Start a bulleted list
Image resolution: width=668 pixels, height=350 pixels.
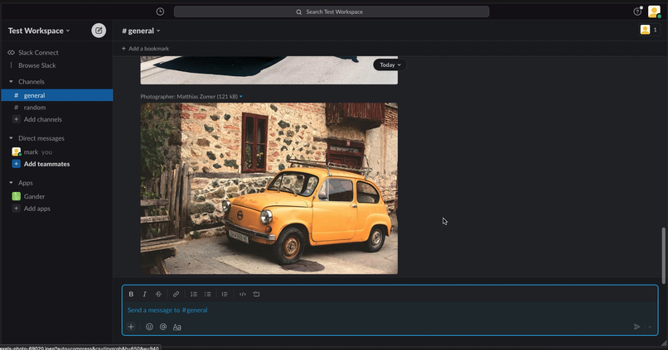(x=207, y=294)
